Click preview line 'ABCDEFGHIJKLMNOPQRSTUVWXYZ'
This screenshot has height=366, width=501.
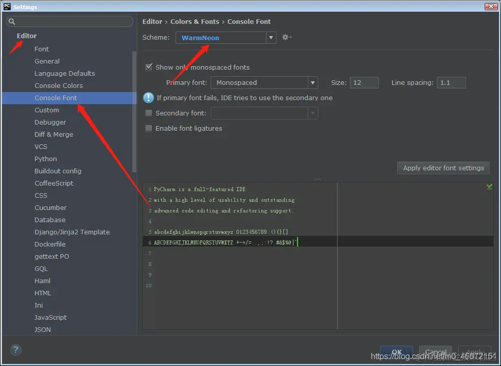pos(225,242)
